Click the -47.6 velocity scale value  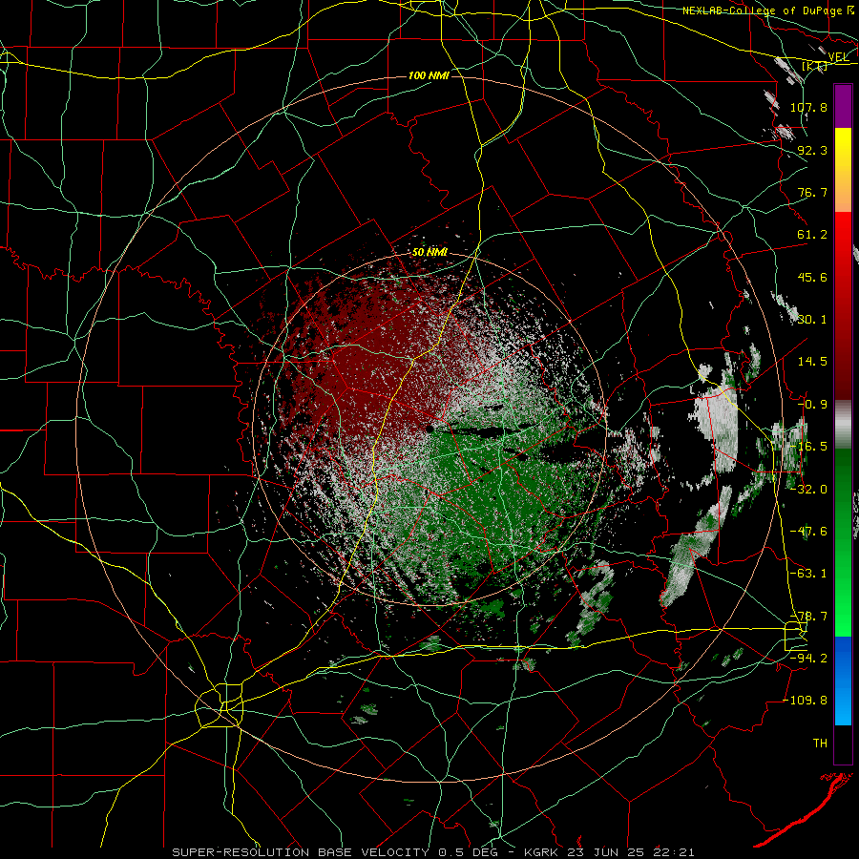pos(808,532)
